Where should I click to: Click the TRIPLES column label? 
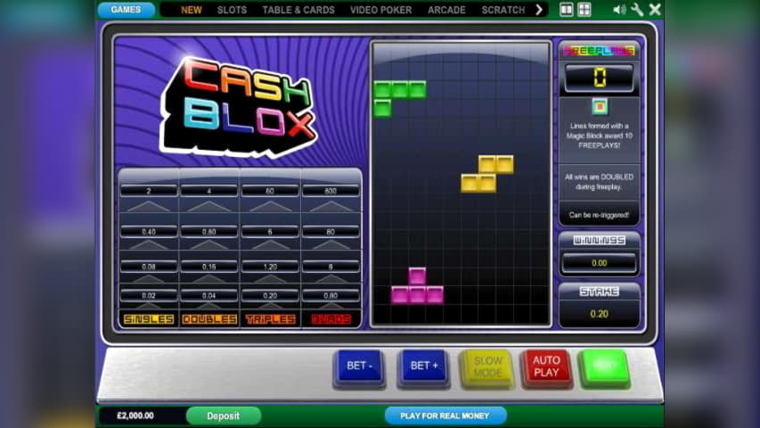[x=270, y=319]
